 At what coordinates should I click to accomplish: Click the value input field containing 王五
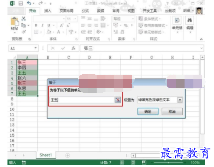point(82,100)
